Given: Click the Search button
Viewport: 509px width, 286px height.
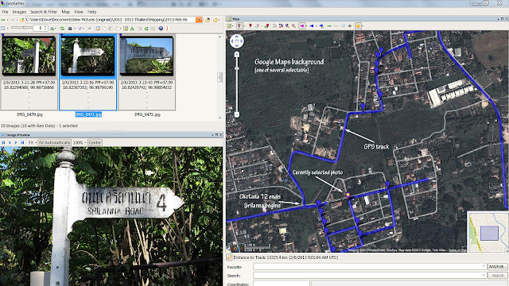Looking at the screenshot, I should point(497,276).
